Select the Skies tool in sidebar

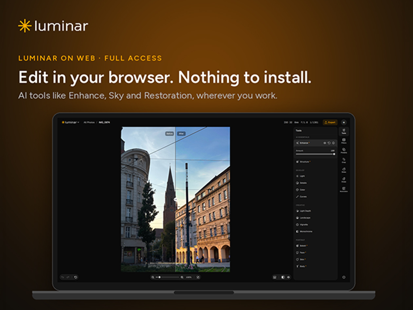[344, 170]
